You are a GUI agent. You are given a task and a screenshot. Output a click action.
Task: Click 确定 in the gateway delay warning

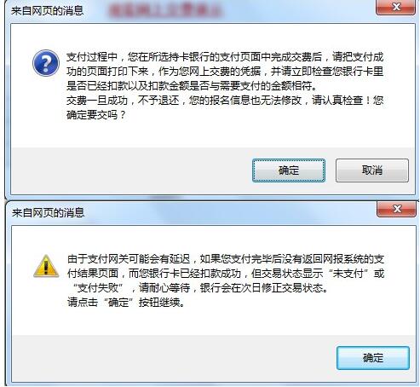(x=373, y=358)
